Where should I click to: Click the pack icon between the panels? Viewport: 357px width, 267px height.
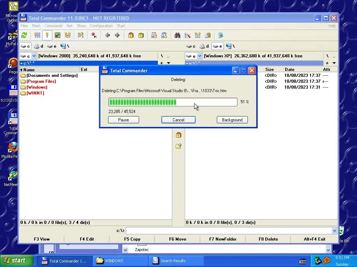tap(178, 135)
